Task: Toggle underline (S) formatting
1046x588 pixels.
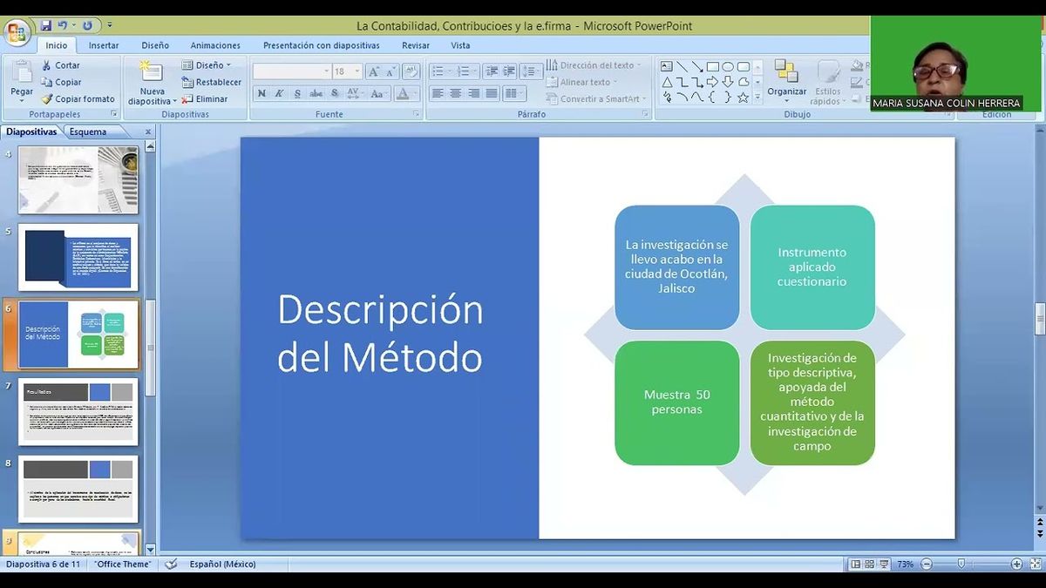Action: (297, 93)
